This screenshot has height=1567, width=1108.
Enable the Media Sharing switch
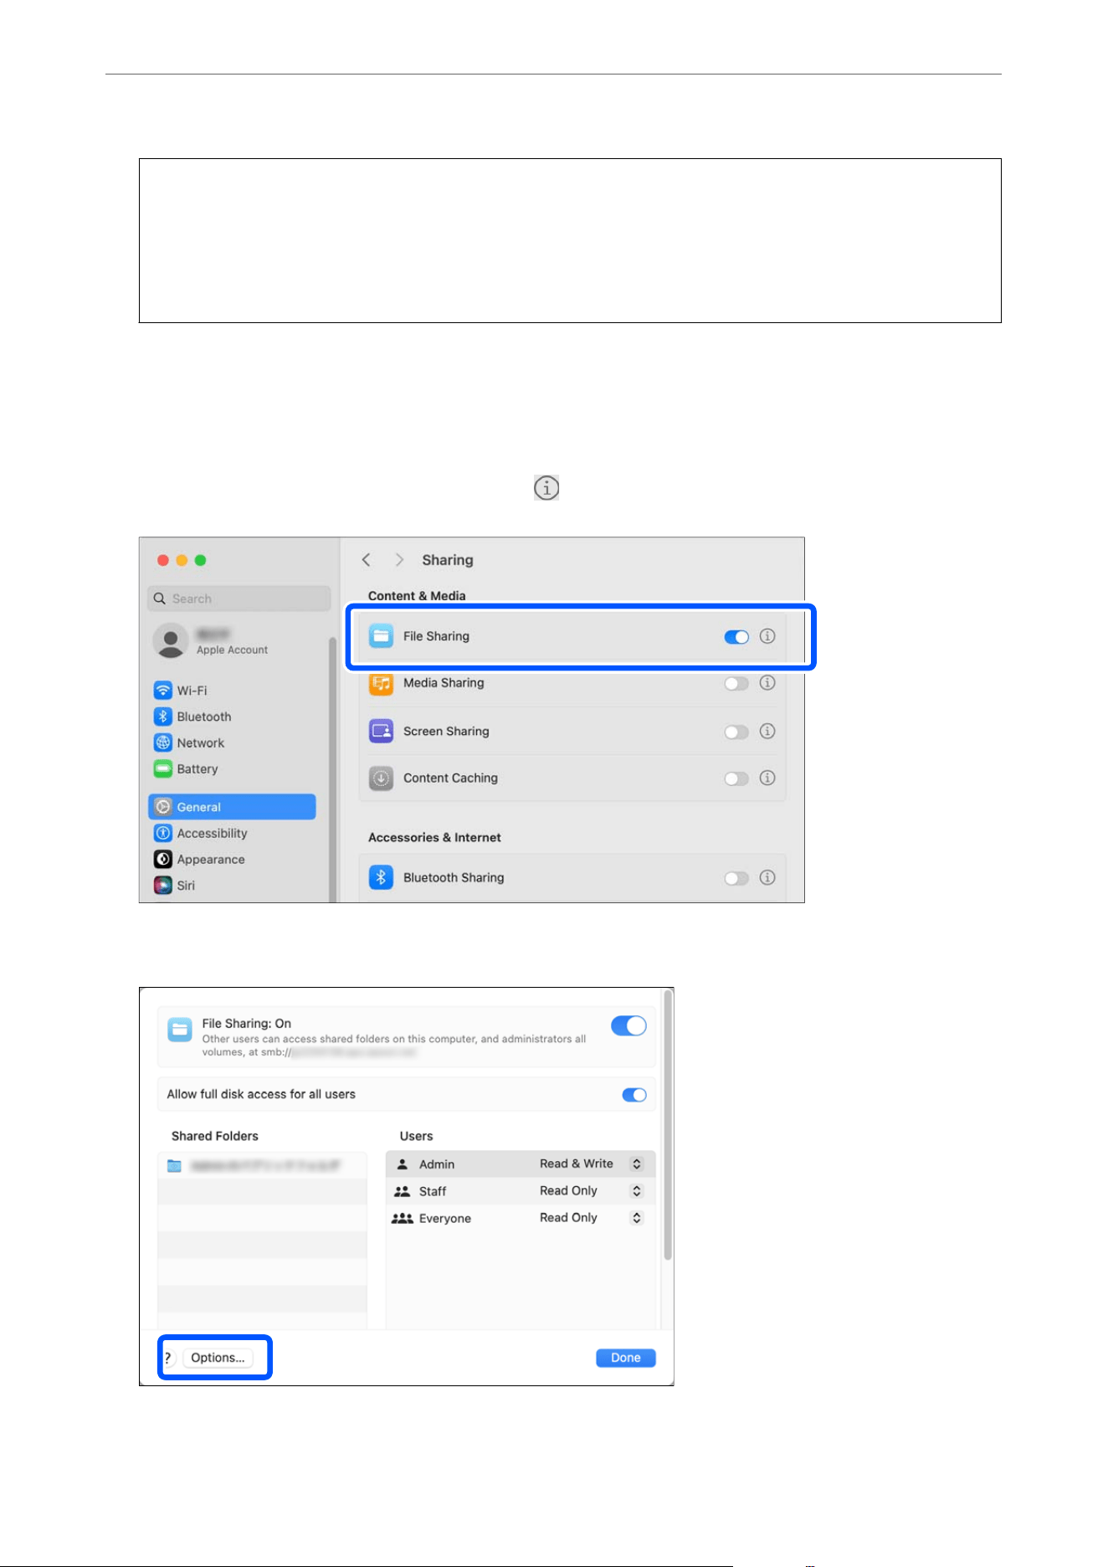point(736,684)
